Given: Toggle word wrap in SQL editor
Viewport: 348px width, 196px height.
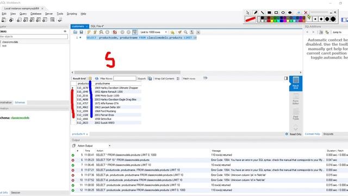Looking at the screenshot, I should (x=198, y=32).
